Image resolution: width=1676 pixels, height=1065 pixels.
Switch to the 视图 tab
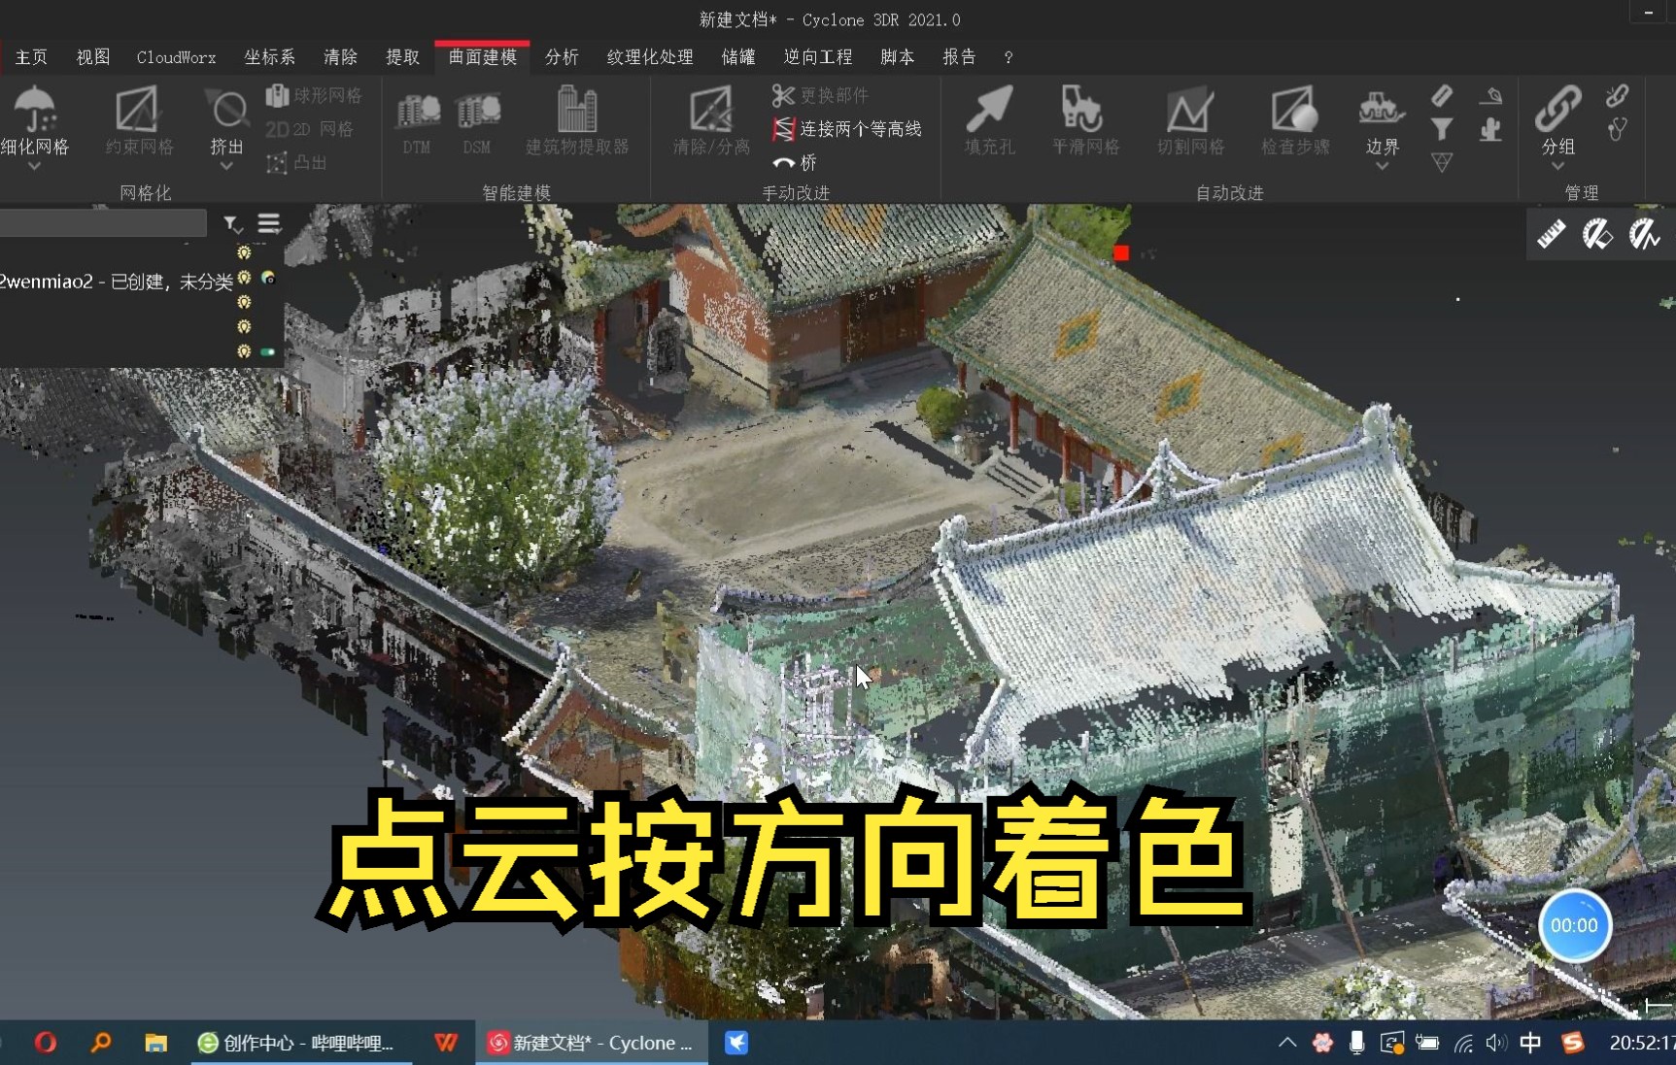[93, 57]
